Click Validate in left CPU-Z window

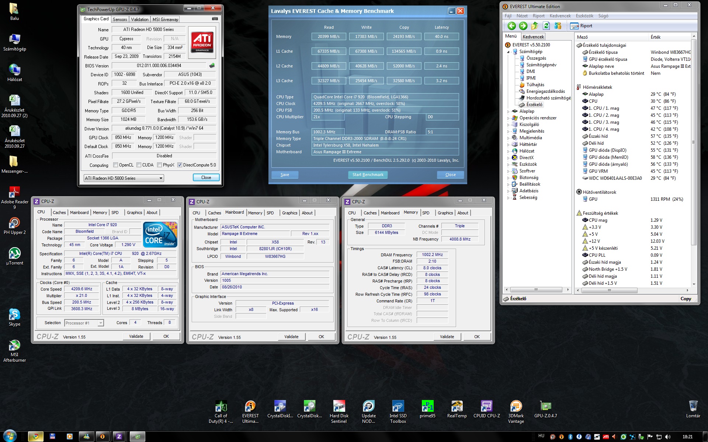136,336
